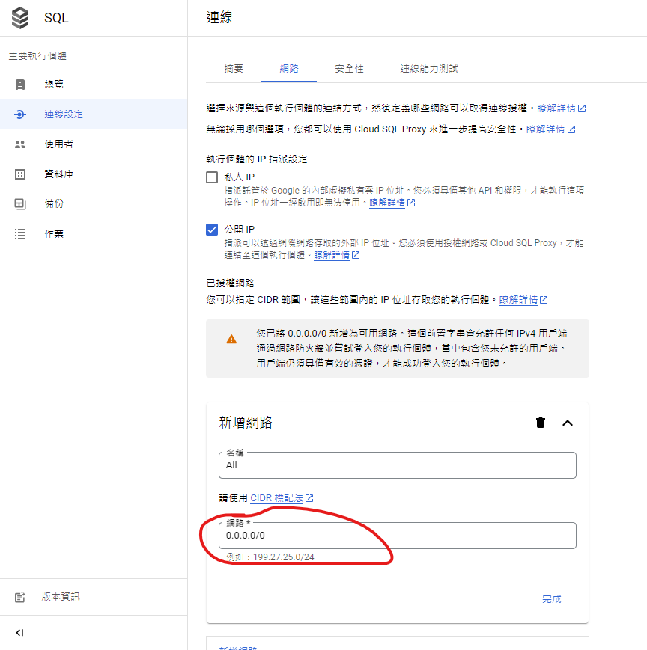This screenshot has height=650, width=647.
Task: Collapse the 新增網路 panel with chevron
Action: click(x=568, y=423)
